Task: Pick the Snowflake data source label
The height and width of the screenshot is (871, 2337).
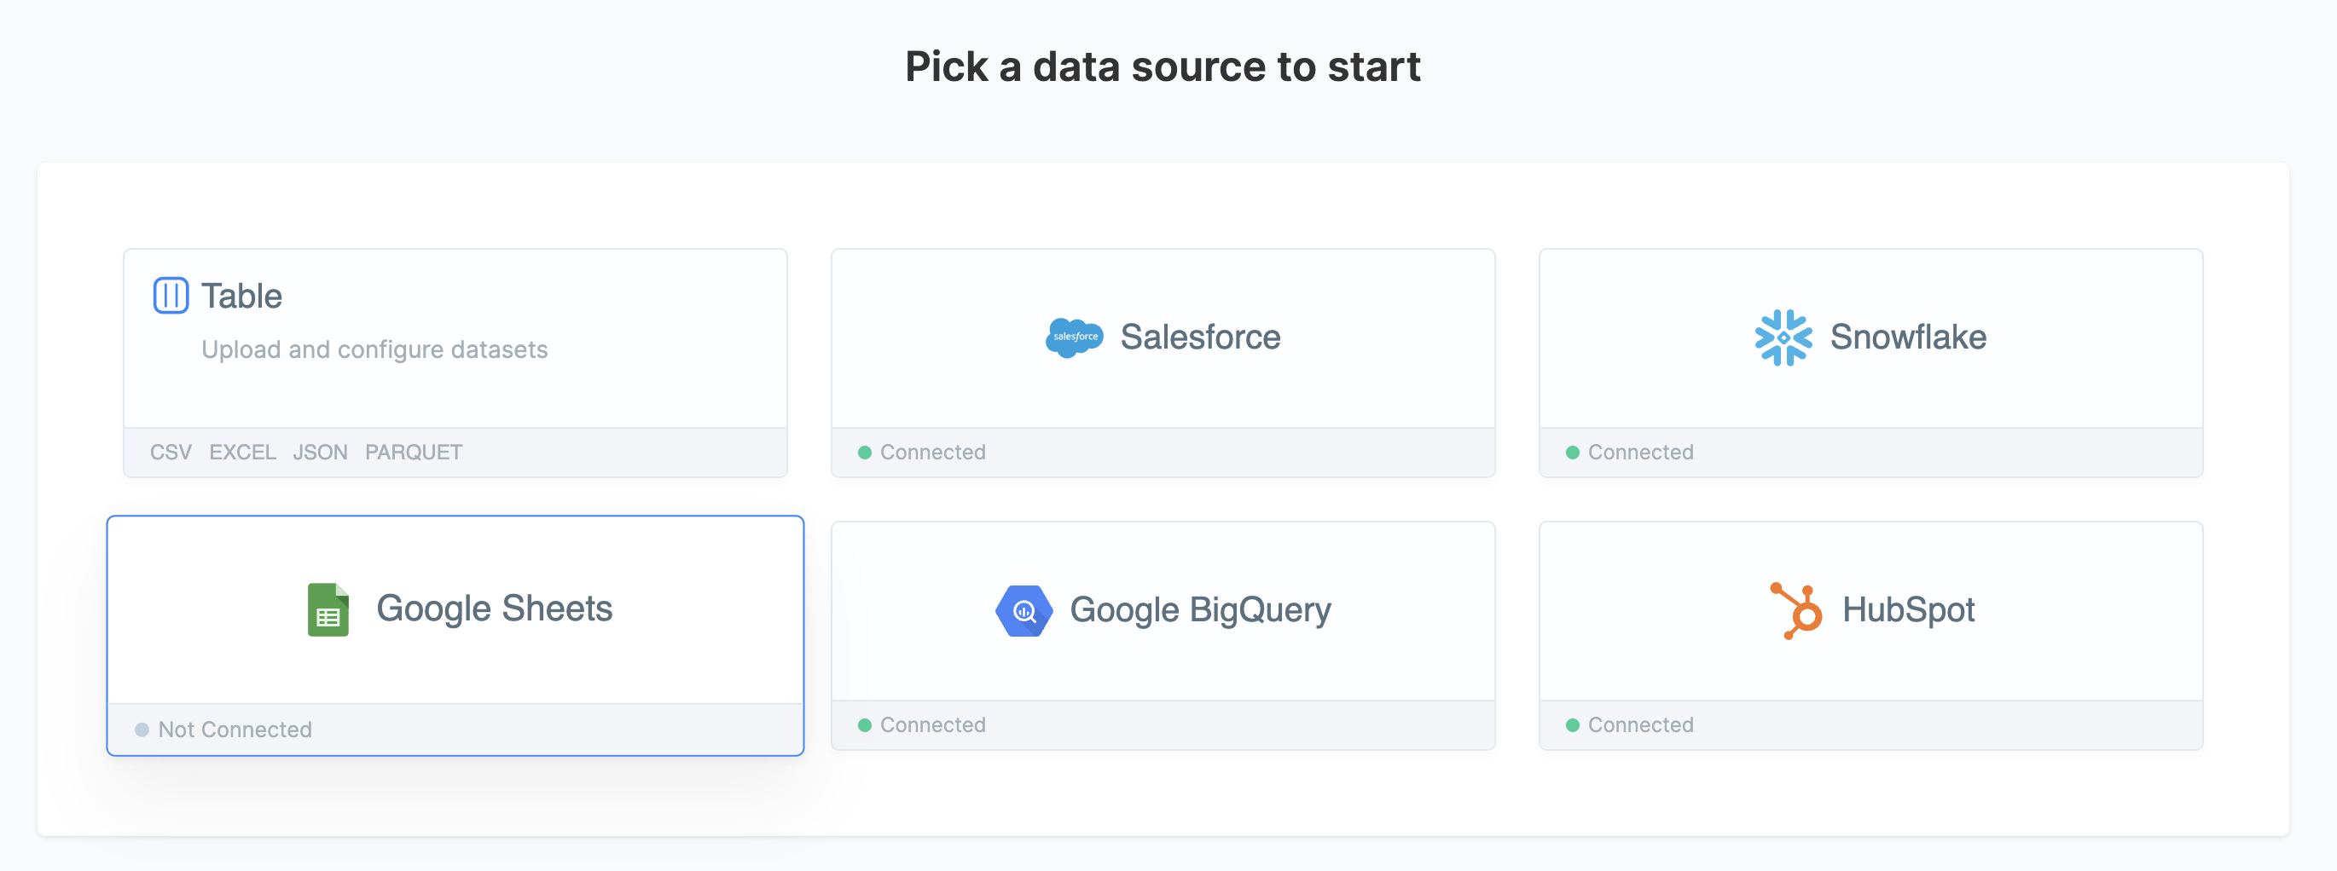Action: pyautogui.click(x=1907, y=337)
